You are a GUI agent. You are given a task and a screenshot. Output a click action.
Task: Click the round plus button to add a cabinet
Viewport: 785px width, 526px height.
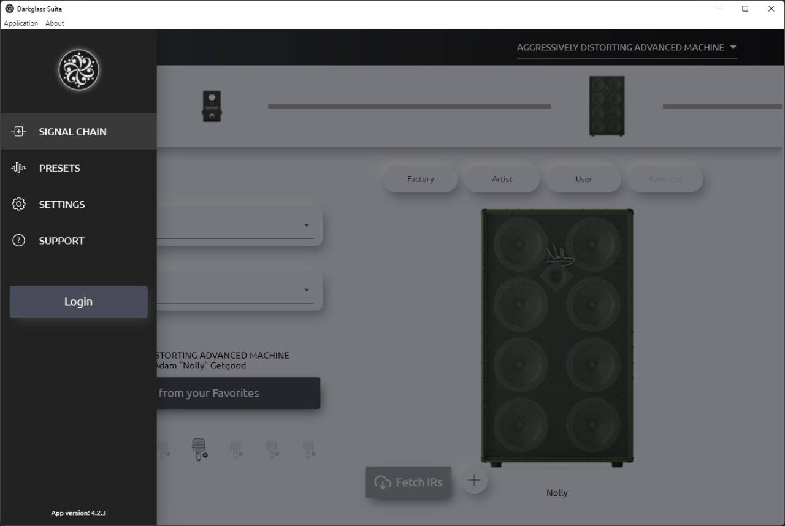[474, 480]
